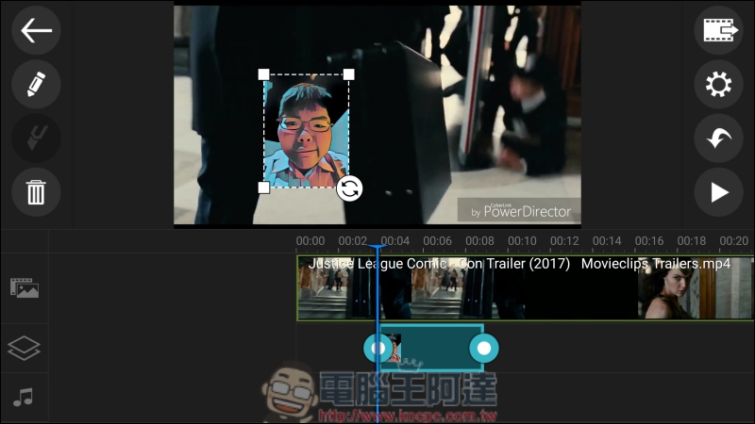
Task: Open the video and photo media library
Action: [x=25, y=288]
